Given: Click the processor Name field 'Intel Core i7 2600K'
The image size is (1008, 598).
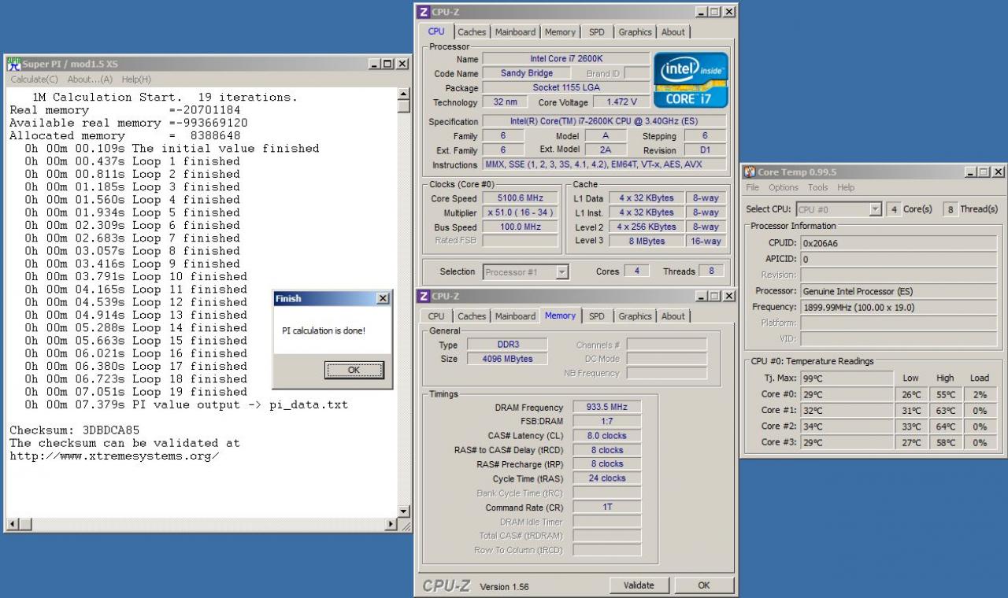Looking at the screenshot, I should point(566,59).
